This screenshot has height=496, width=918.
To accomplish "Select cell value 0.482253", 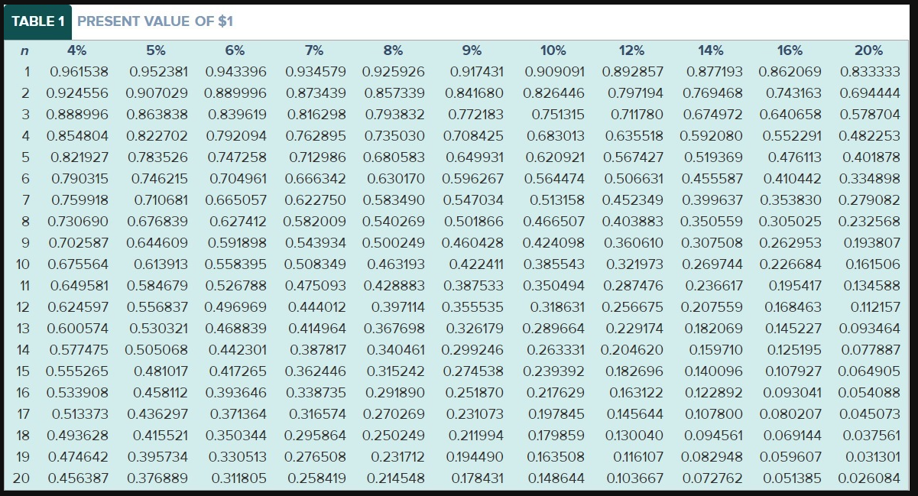I will click(870, 136).
